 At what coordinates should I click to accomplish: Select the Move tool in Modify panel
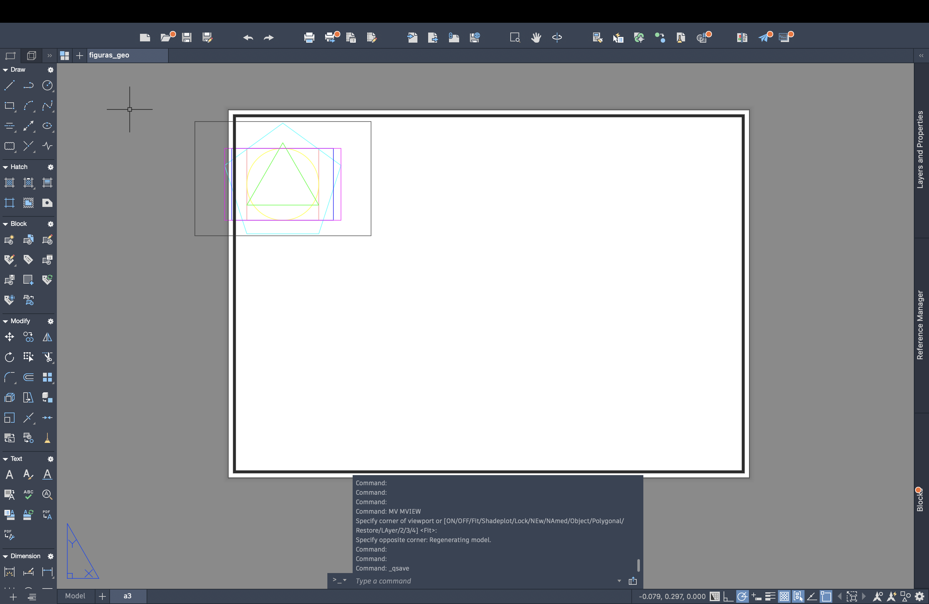point(9,337)
